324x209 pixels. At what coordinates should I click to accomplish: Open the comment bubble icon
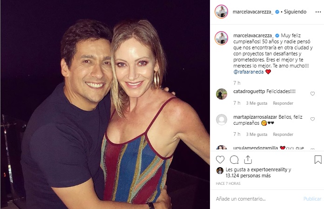point(234,160)
